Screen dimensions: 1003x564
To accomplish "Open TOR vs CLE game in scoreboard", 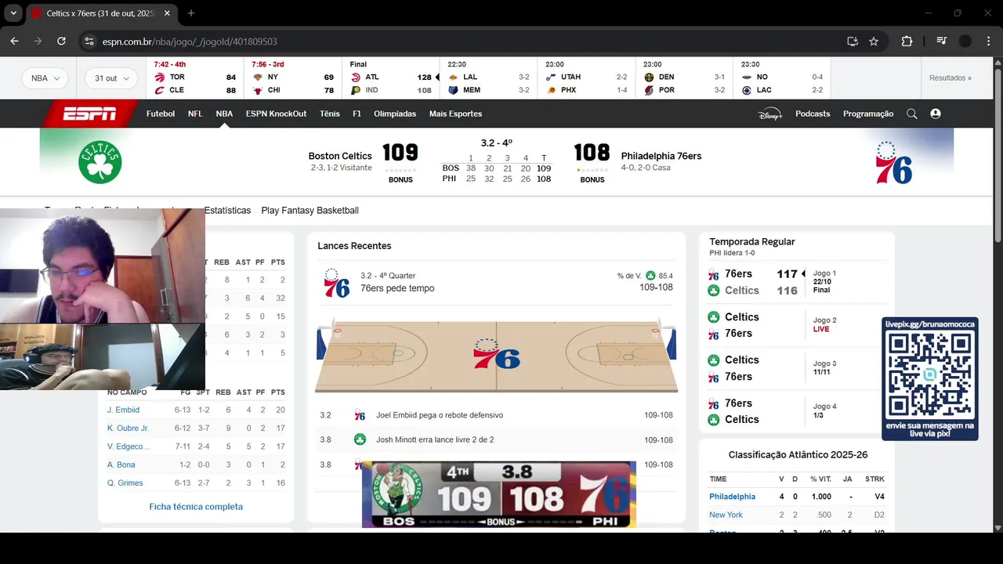I will point(195,78).
